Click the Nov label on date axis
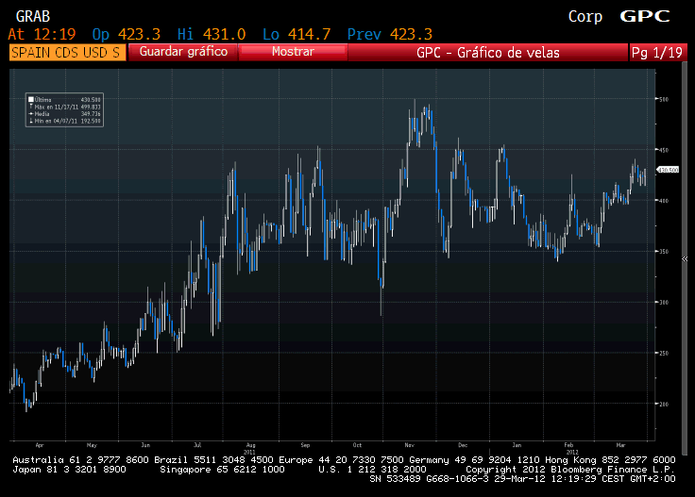The width and height of the screenshot is (695, 497). pyautogui.click(x=410, y=445)
